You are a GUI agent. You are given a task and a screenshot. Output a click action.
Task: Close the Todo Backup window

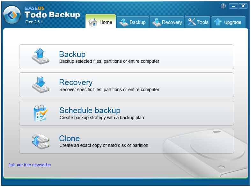(x=243, y=6)
